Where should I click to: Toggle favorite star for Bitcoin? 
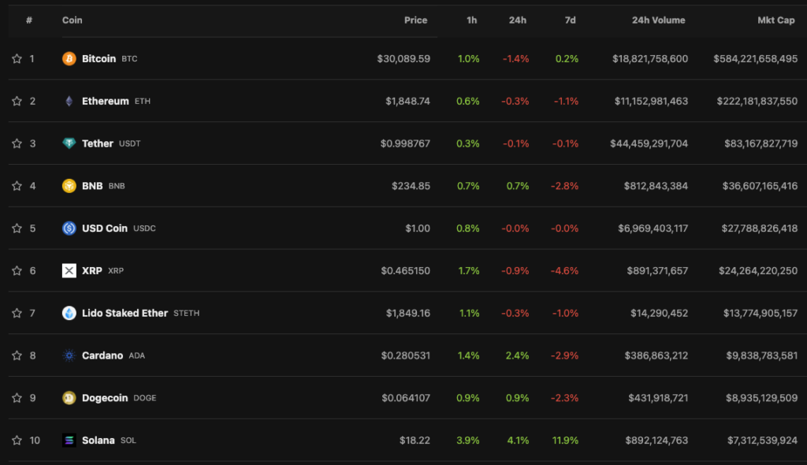pyautogui.click(x=17, y=59)
